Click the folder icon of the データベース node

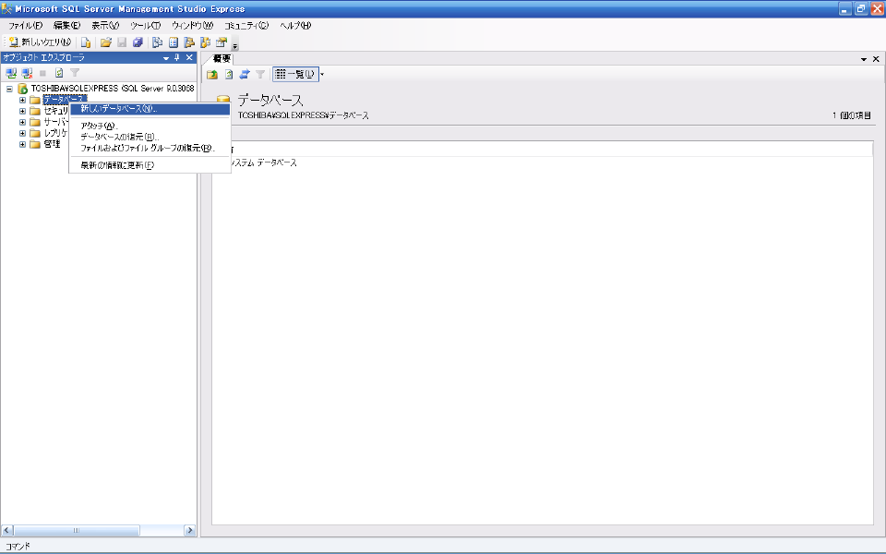pyautogui.click(x=35, y=100)
